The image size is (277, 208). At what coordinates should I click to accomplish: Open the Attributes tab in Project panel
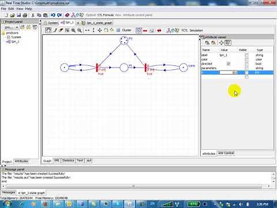[21, 161]
